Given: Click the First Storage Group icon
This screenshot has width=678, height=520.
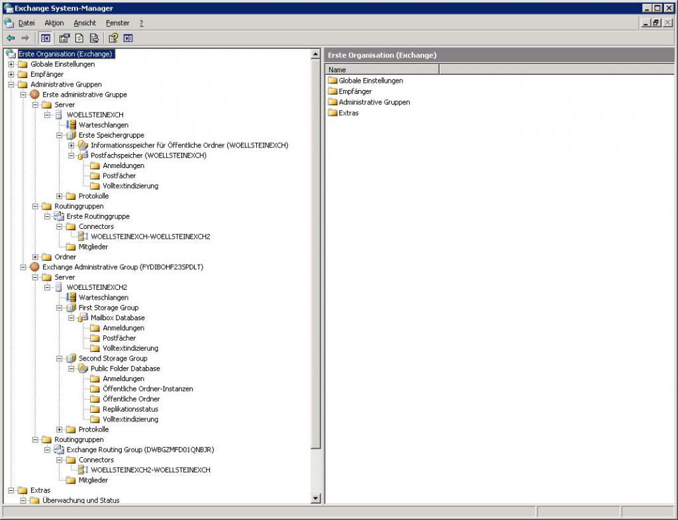Looking at the screenshot, I should tap(71, 308).
